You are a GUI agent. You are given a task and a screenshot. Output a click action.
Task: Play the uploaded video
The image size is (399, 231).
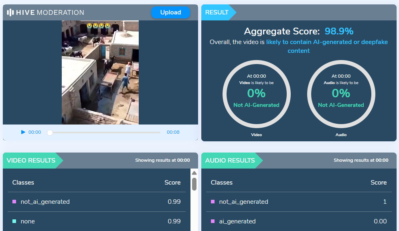[23, 132]
